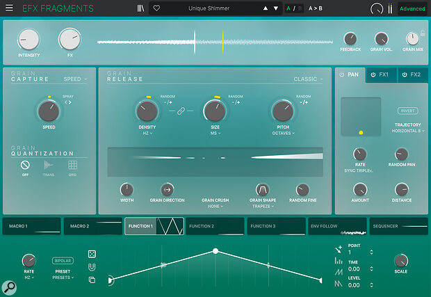This screenshot has width=431, height=297.
Task: Select the Function 3 tab
Action: coord(276,226)
